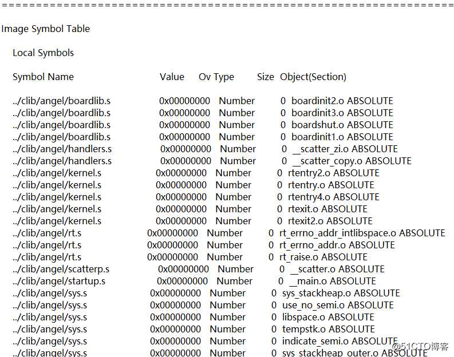Click the Image Symbol Table heading
Image resolution: width=454 pixels, height=357 pixels.
click(45, 29)
